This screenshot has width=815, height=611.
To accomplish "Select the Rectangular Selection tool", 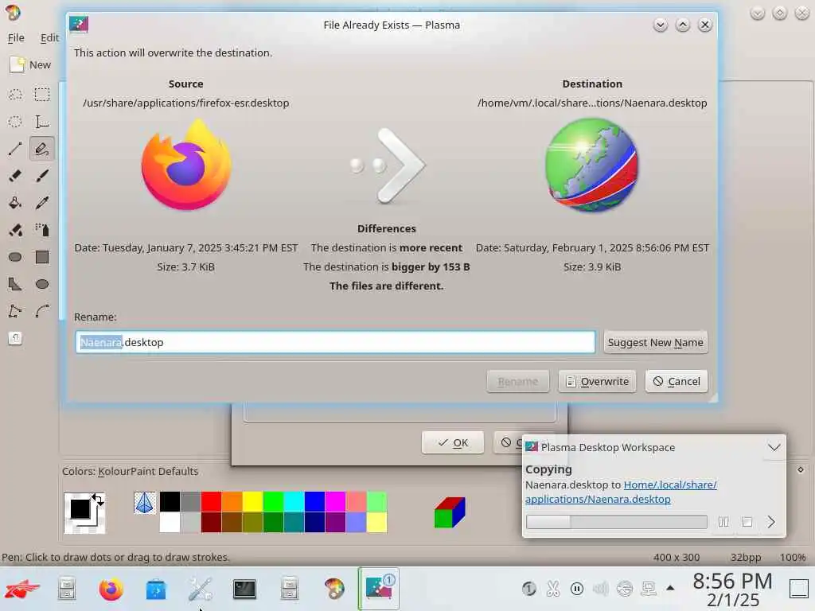I will coord(42,95).
